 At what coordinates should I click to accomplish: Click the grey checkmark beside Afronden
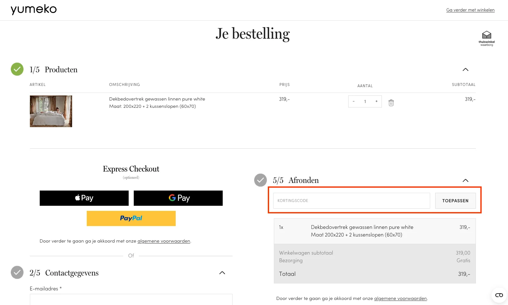point(261,180)
